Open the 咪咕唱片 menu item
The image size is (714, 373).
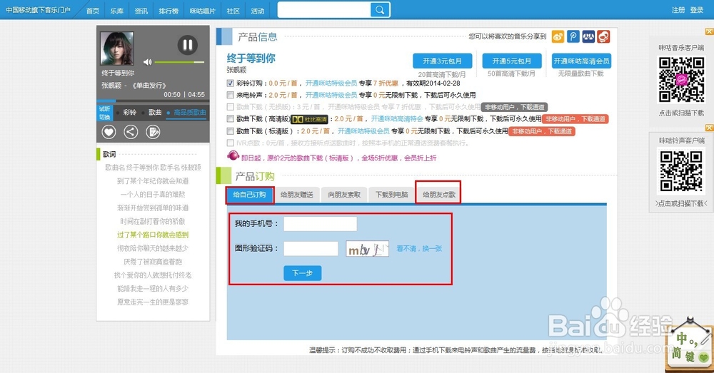pos(203,11)
